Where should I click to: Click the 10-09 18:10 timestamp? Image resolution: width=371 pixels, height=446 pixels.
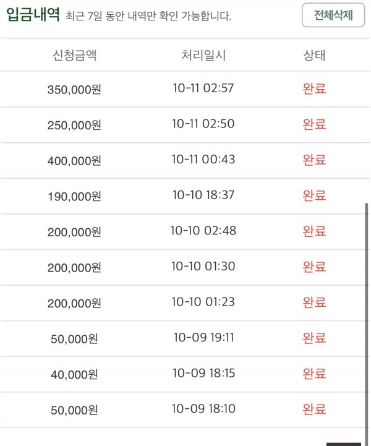[x=203, y=409]
